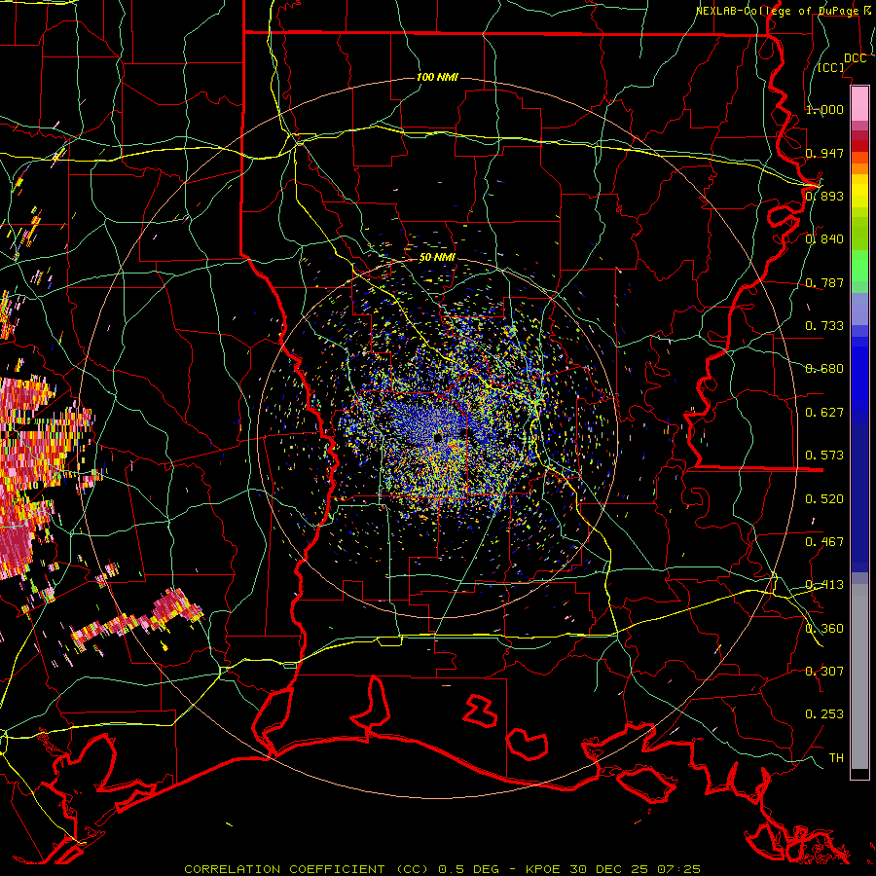Click the 0.520 scale value
This screenshot has height=876, width=876.
824,499
